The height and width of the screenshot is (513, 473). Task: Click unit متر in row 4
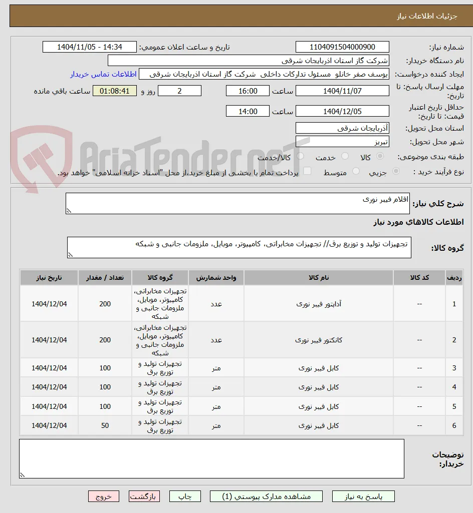point(216,387)
